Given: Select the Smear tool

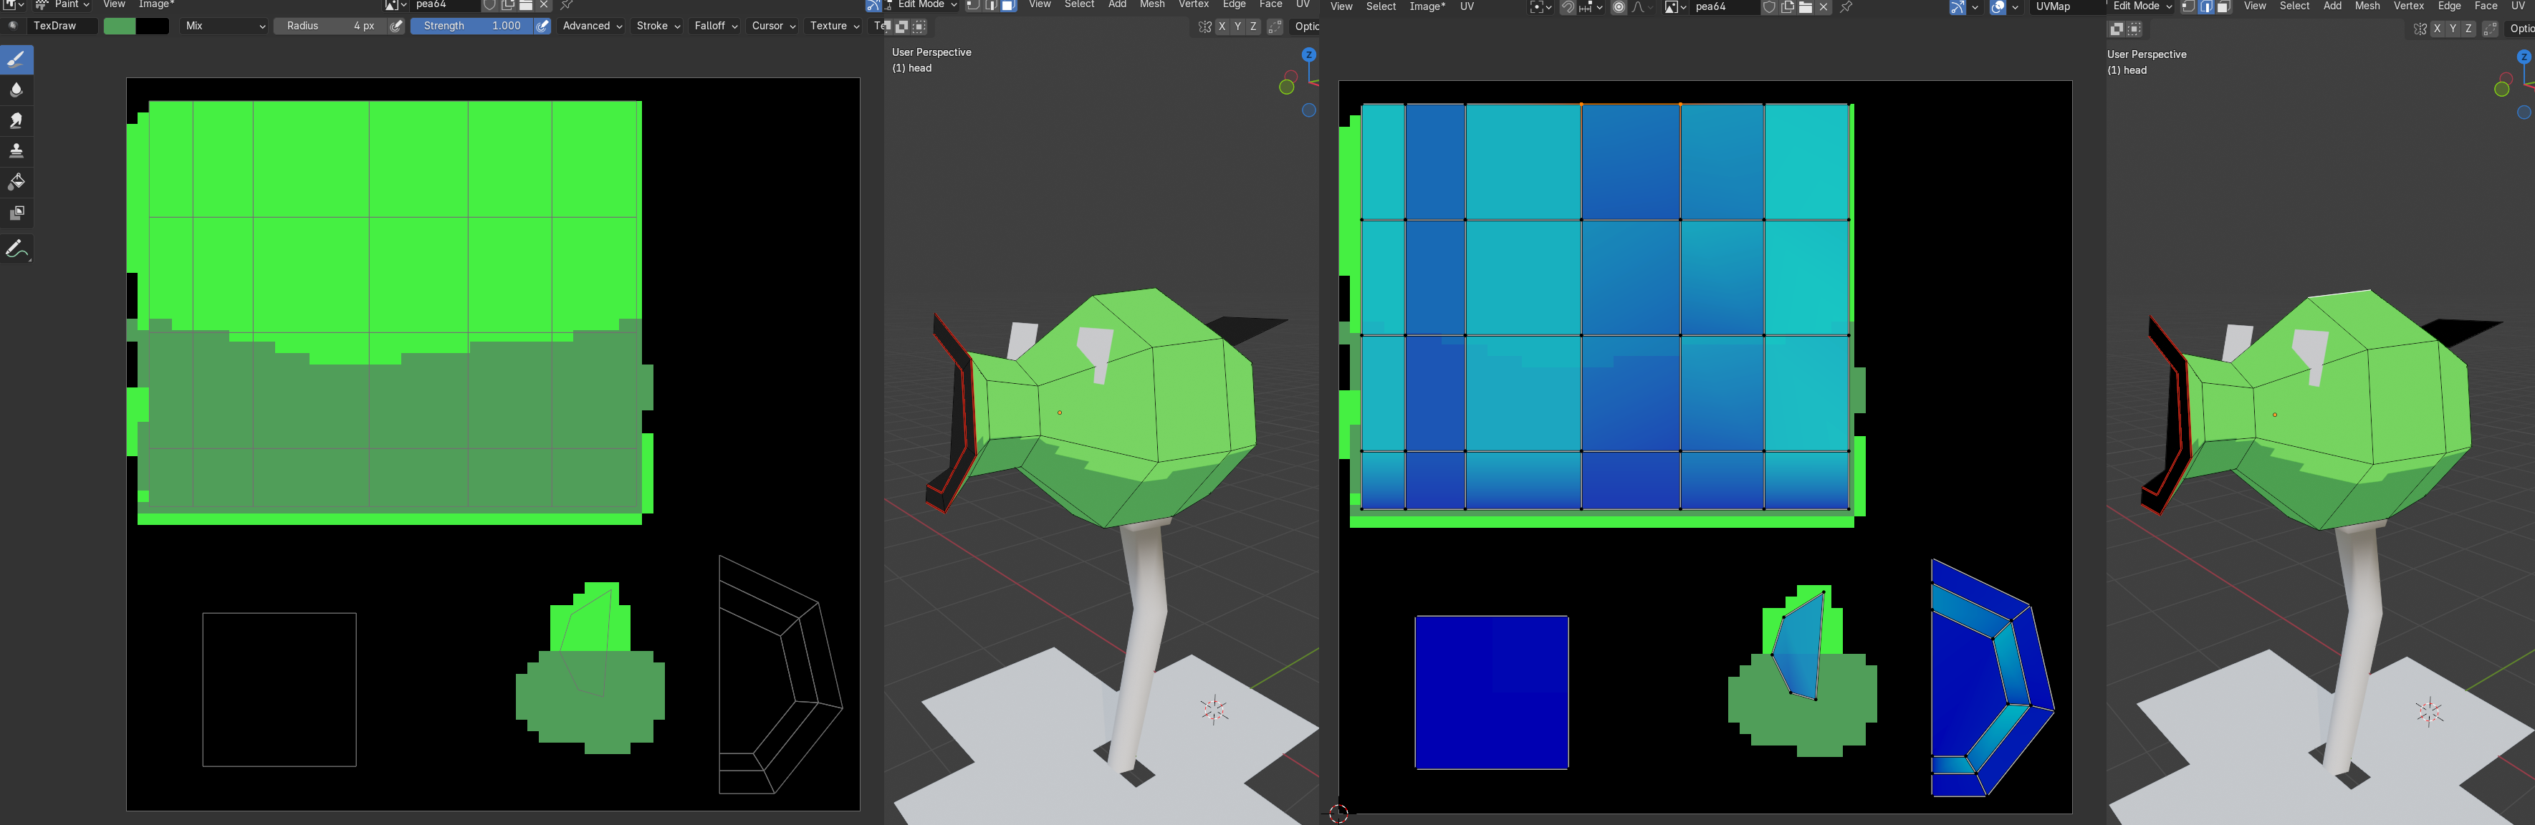Looking at the screenshot, I should click(16, 120).
